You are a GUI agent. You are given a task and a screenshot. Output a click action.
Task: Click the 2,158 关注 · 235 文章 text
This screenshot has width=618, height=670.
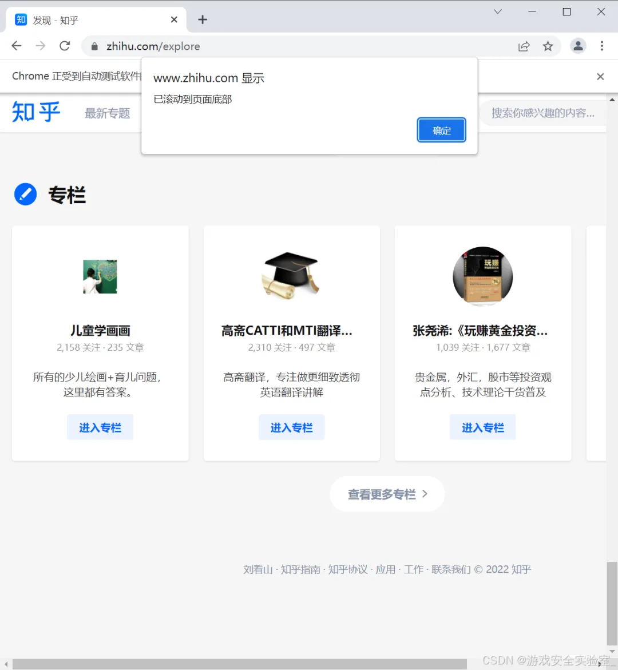[100, 347]
